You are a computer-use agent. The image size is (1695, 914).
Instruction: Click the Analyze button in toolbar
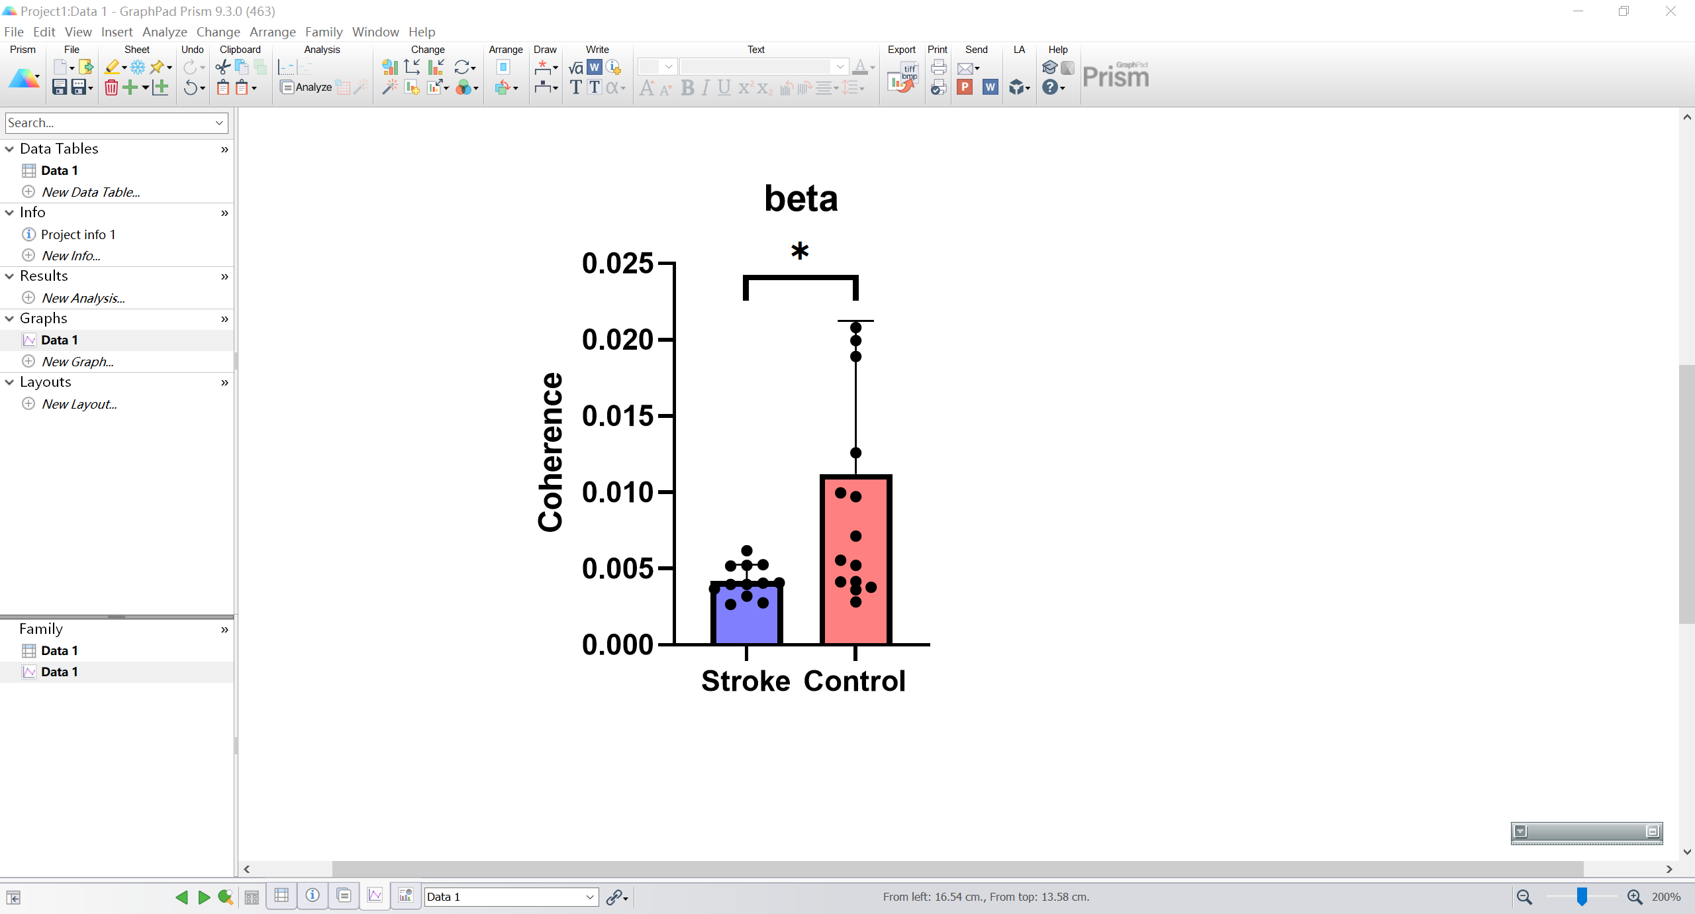306,87
